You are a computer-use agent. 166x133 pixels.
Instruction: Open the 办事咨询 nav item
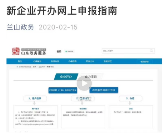[72, 61]
